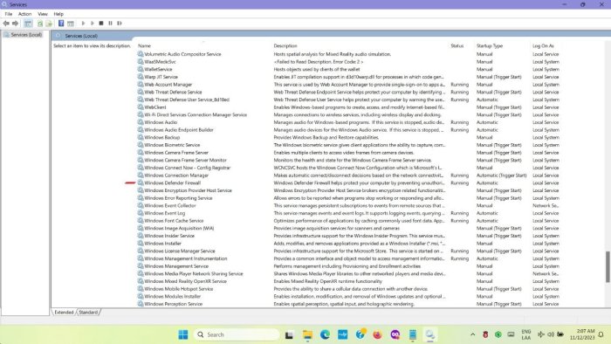This screenshot has width=611, height=344.
Task: Select the Windows Insider Service
Action: coord(169,236)
